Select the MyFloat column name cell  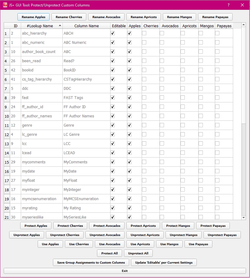point(86,180)
